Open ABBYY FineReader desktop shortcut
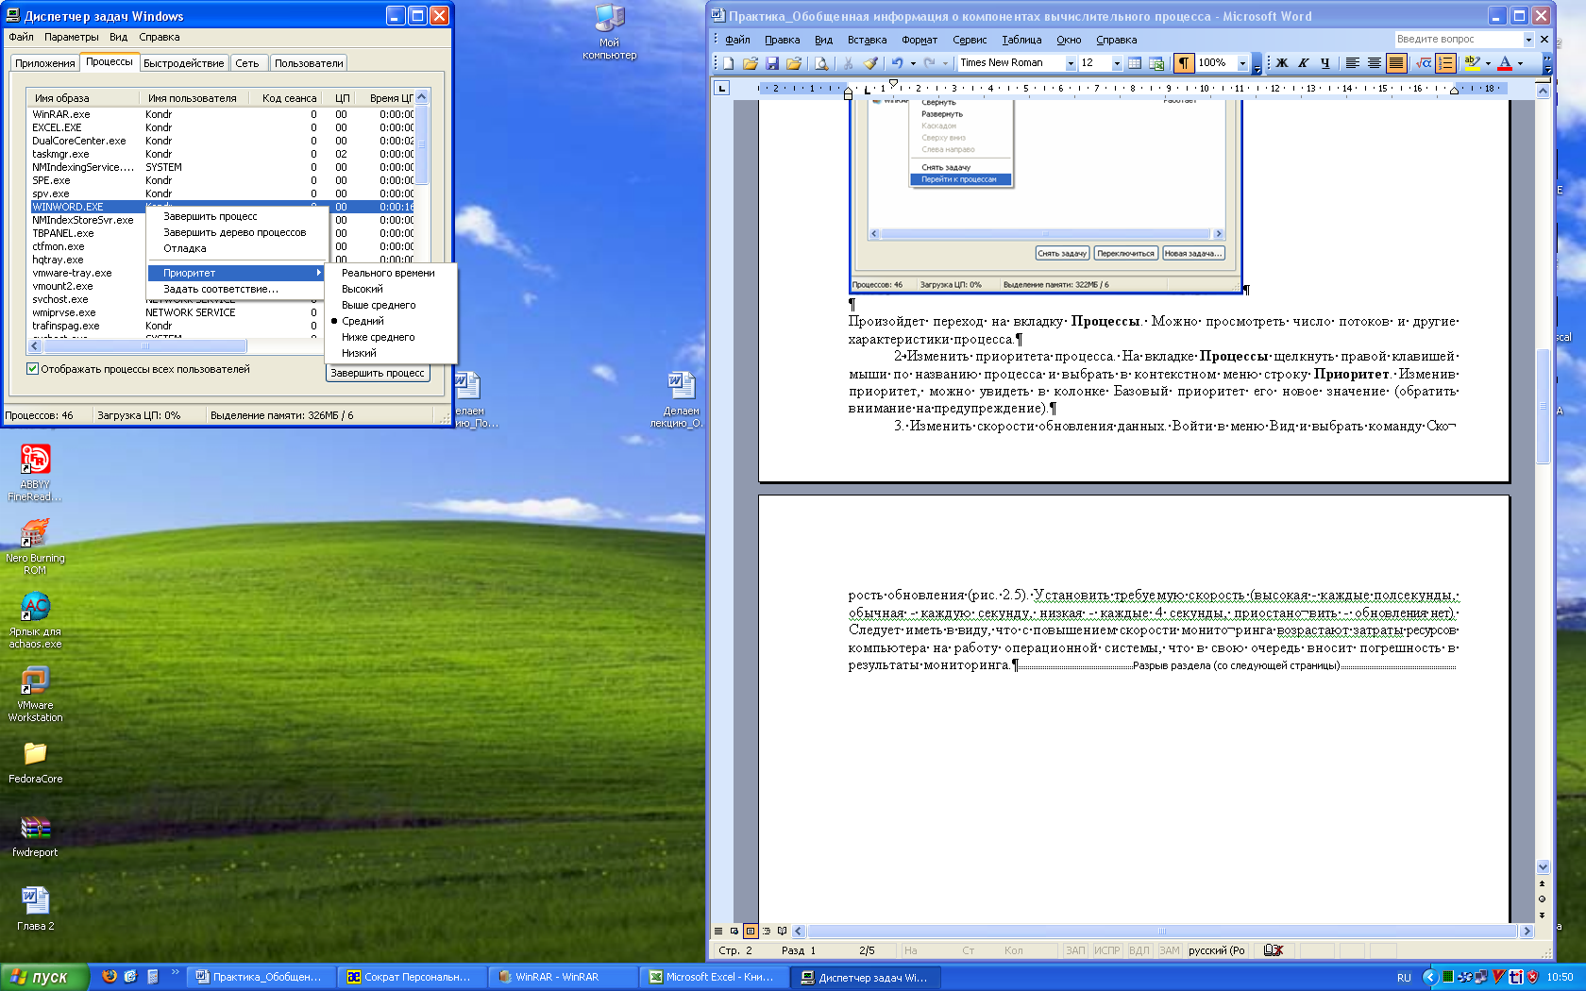Viewport: 1586px width, 991px height. click(x=35, y=473)
